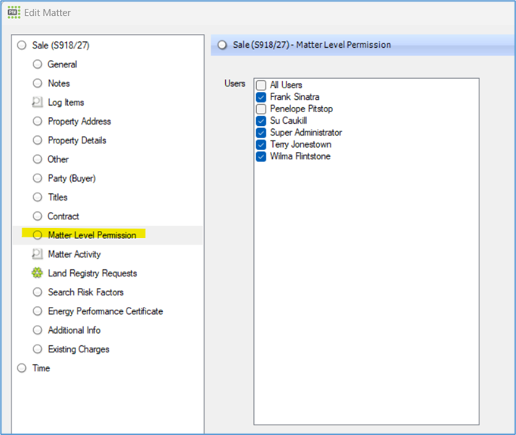This screenshot has width=516, height=435.
Task: Enable the Penelope Pitstop checkbox
Action: (x=261, y=109)
